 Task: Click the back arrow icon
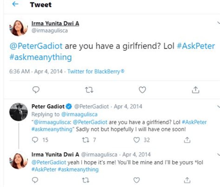point(15,5)
